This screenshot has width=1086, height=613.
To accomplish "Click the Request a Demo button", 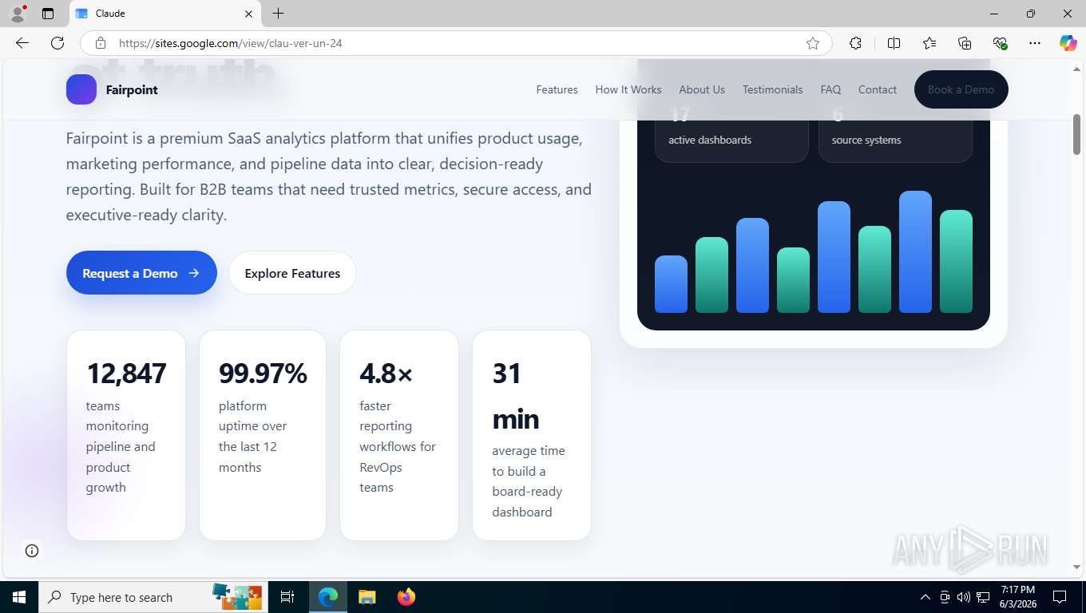I will point(141,273).
